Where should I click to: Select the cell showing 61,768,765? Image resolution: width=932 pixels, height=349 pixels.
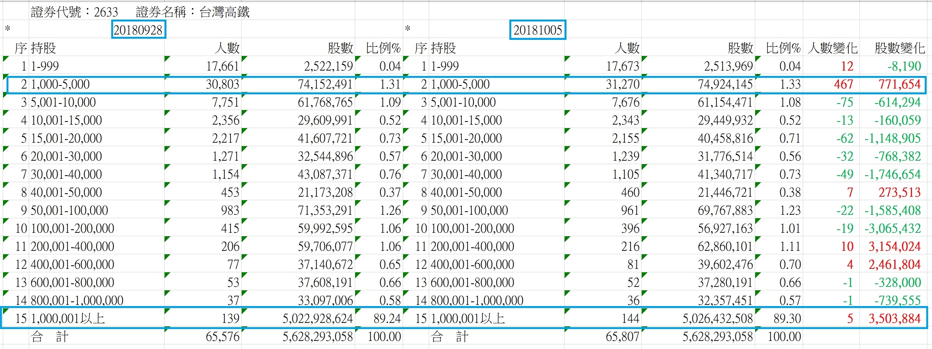325,102
